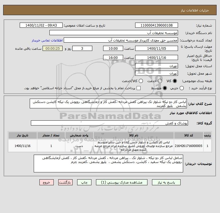Click the نام دستگاه خریدار field
Image resolution: width=220 pixels, height=213 pixels.
114,33
